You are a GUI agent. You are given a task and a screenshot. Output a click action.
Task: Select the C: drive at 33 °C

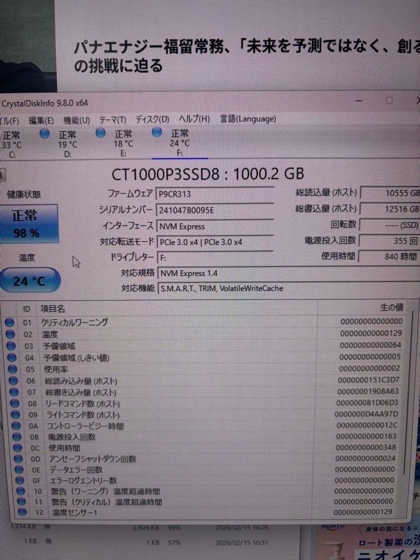(x=12, y=144)
